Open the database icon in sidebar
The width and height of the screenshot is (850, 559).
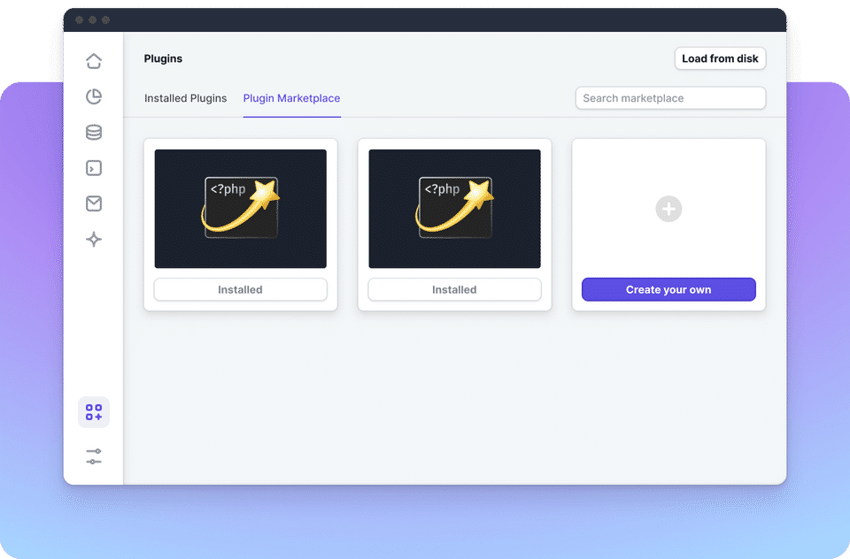tap(94, 132)
